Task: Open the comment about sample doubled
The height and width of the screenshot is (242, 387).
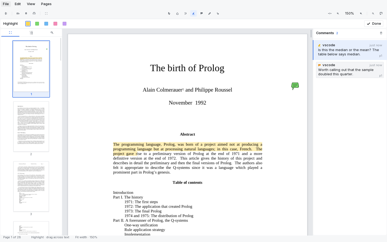Action: click(x=350, y=70)
